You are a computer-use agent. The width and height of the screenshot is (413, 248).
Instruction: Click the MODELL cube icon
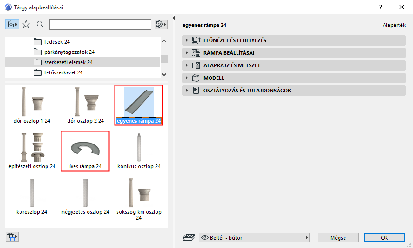[196, 78]
